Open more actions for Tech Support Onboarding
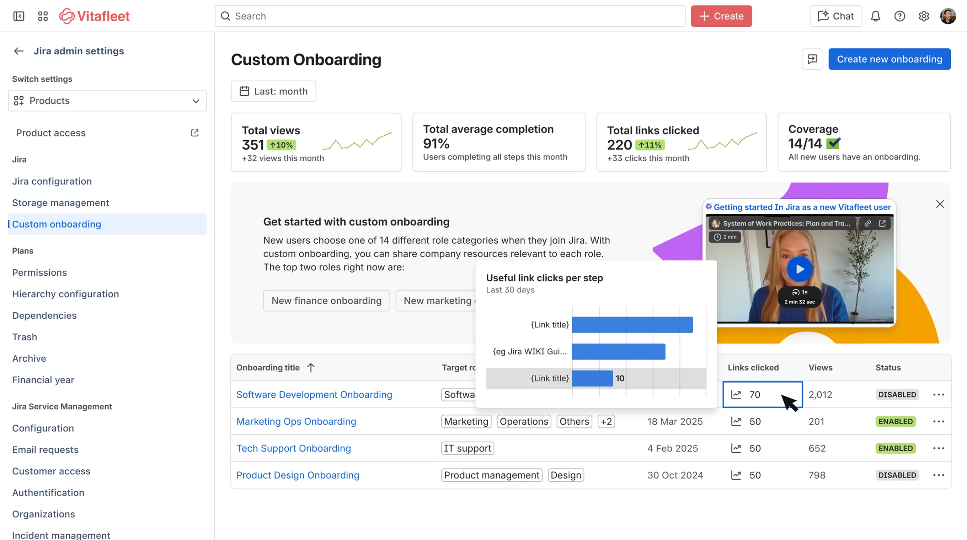The image size is (967, 540). [939, 448]
